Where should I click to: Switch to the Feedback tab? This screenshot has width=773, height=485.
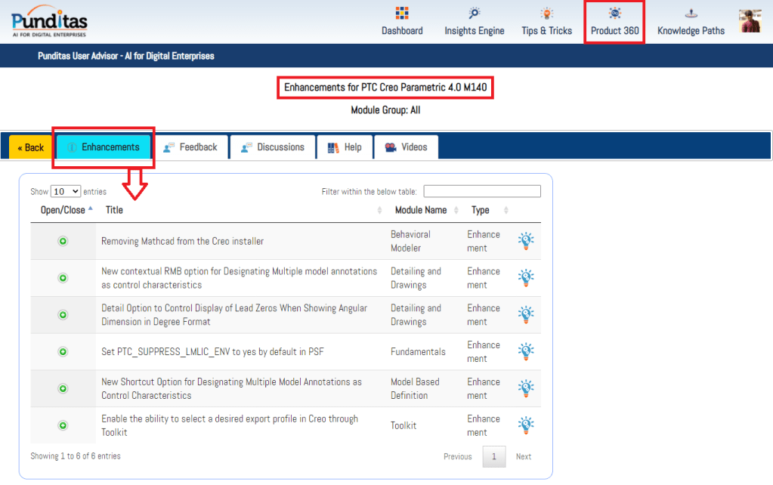(190, 147)
